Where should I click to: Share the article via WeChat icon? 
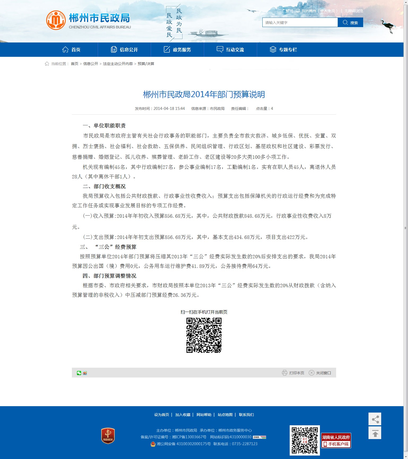[79, 373]
